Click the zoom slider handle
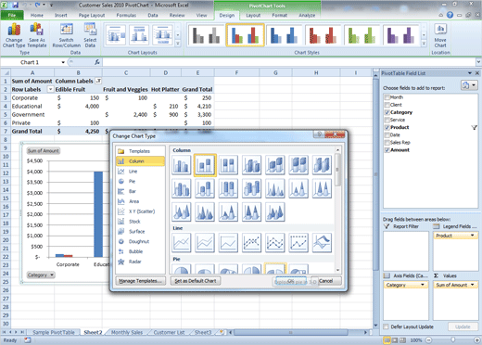 pos(452,340)
